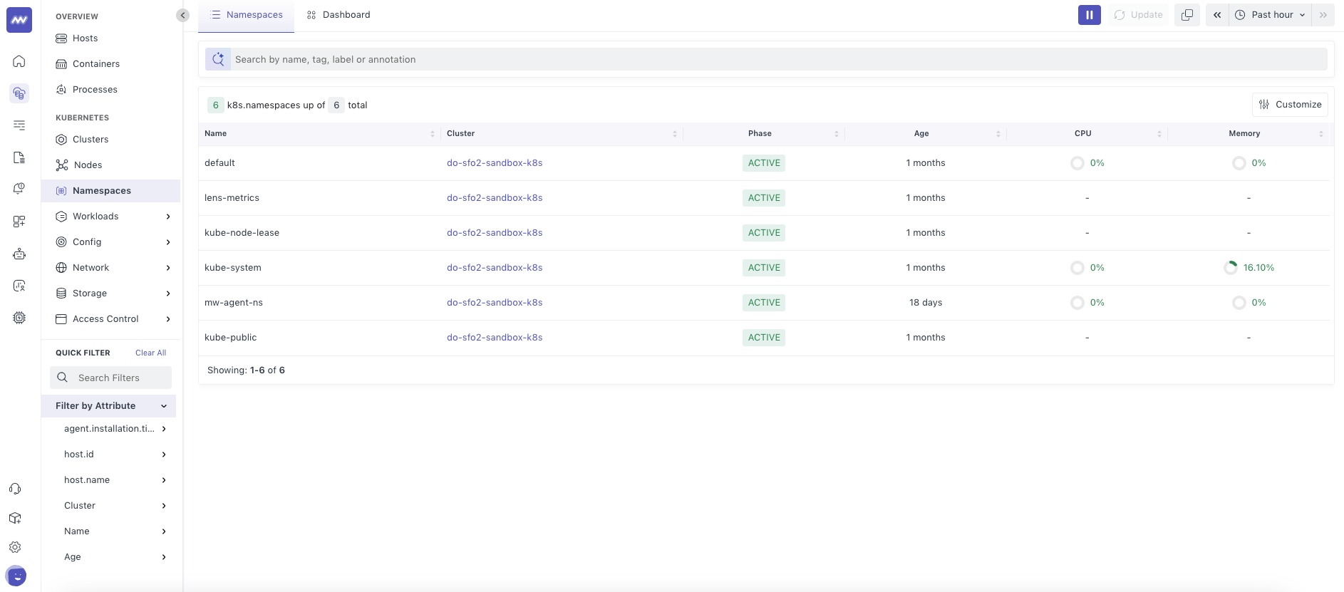The height and width of the screenshot is (592, 1344).
Task: Step back in time with double-chevron icon
Action: click(1217, 15)
